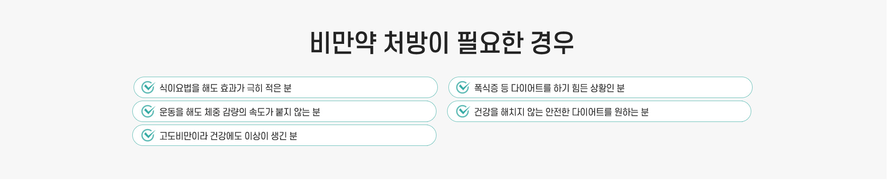888x180 pixels.
Task: Select the text 건강을 해치지 않는 안전한 다이어트를 원하는 분
Action: pos(561,112)
